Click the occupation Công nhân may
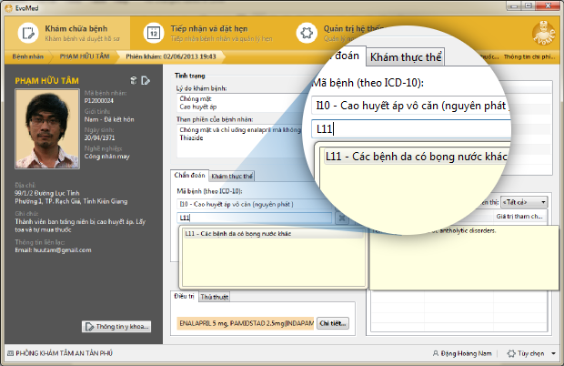This screenshot has height=366, width=564. tap(106, 157)
